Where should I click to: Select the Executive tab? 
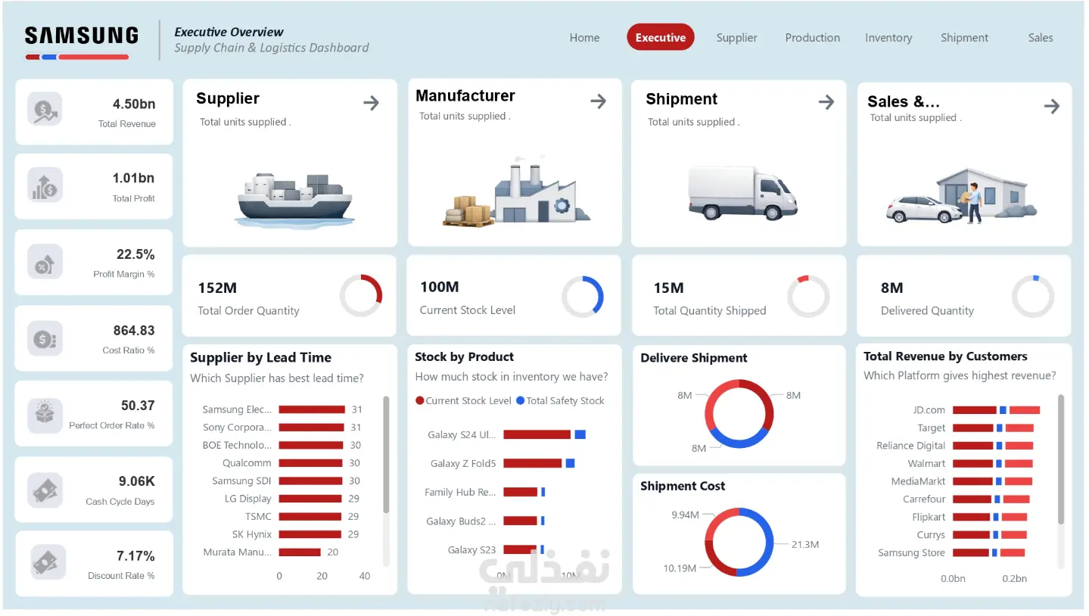coord(661,37)
